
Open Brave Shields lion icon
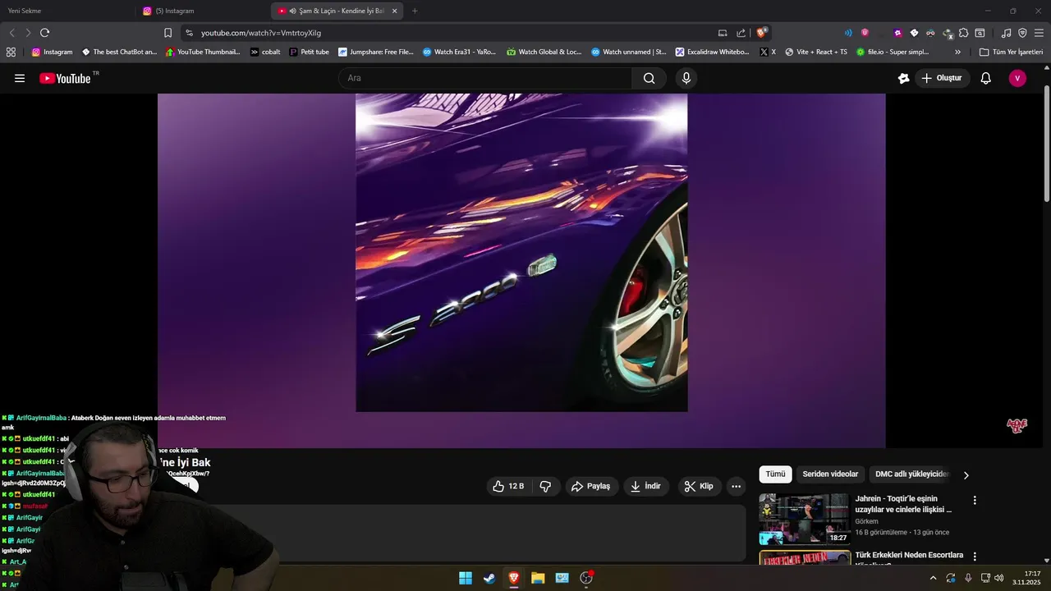762,33
